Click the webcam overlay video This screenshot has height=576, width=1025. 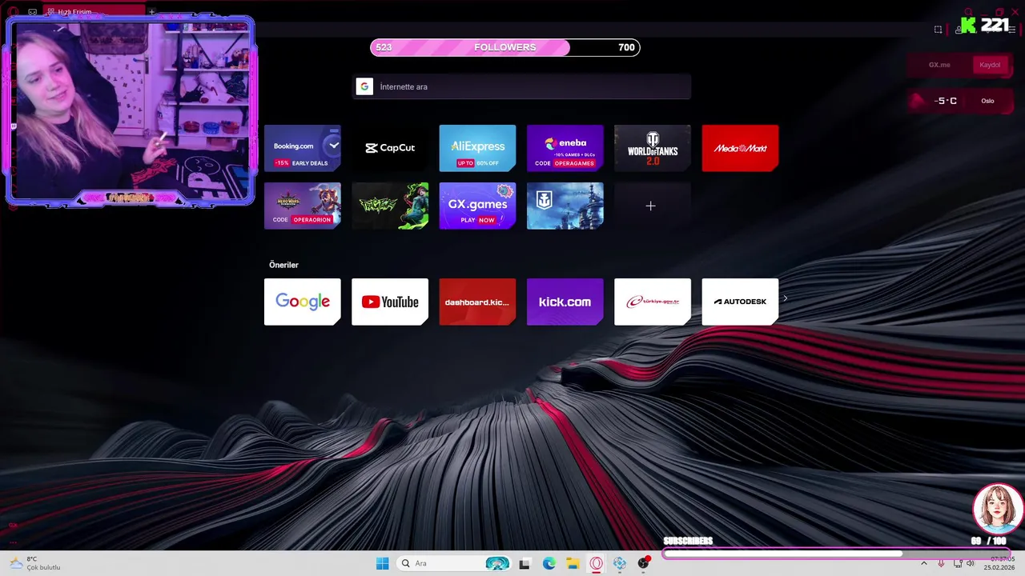click(x=131, y=110)
